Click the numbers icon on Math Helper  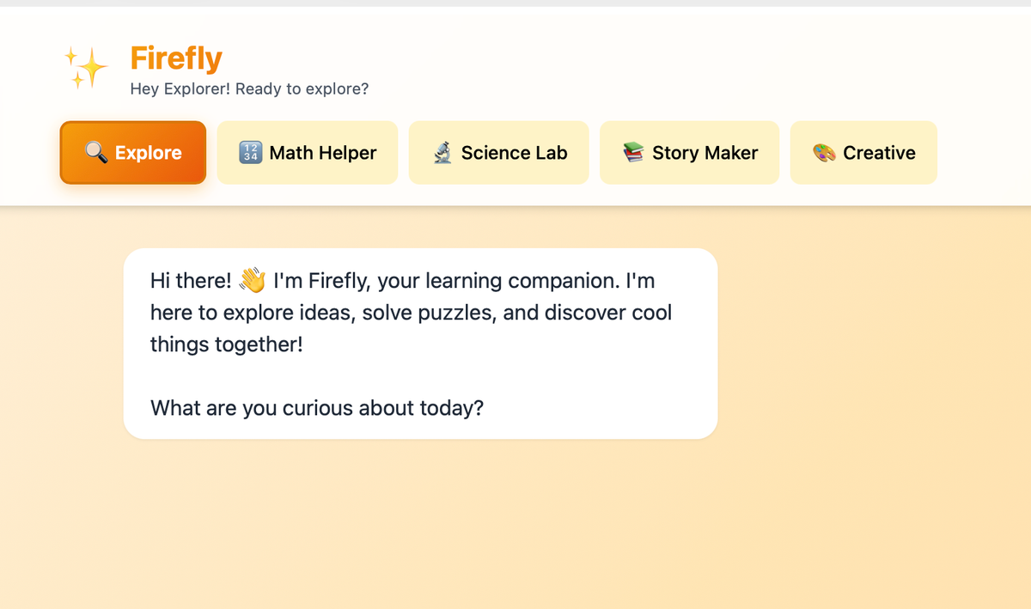pyautogui.click(x=250, y=153)
